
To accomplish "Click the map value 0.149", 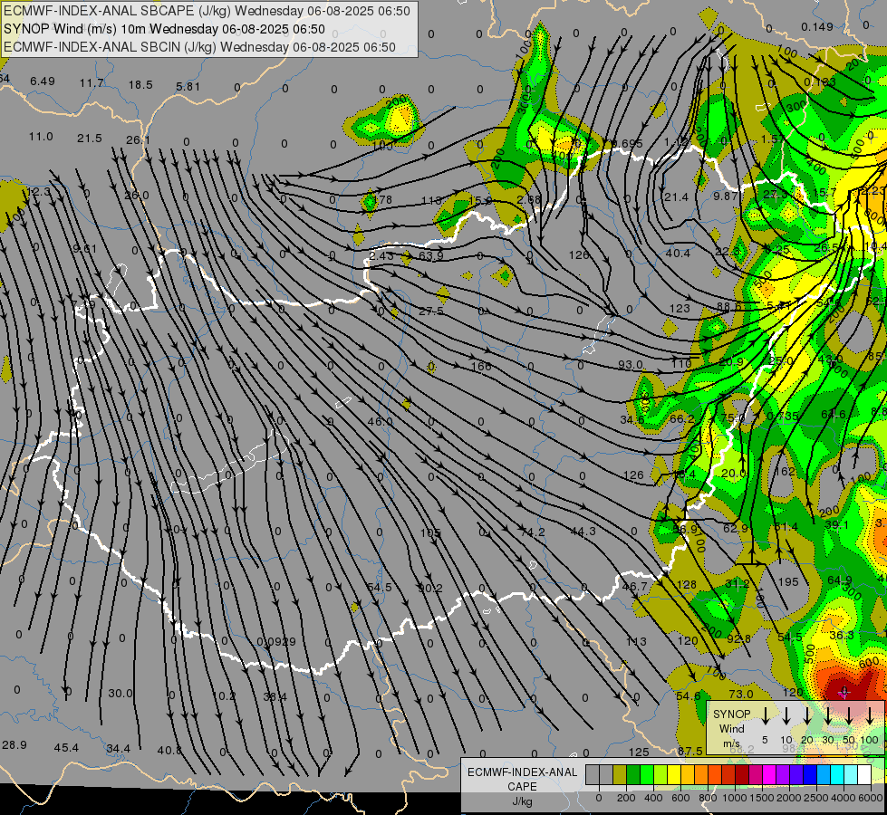I will (817, 26).
